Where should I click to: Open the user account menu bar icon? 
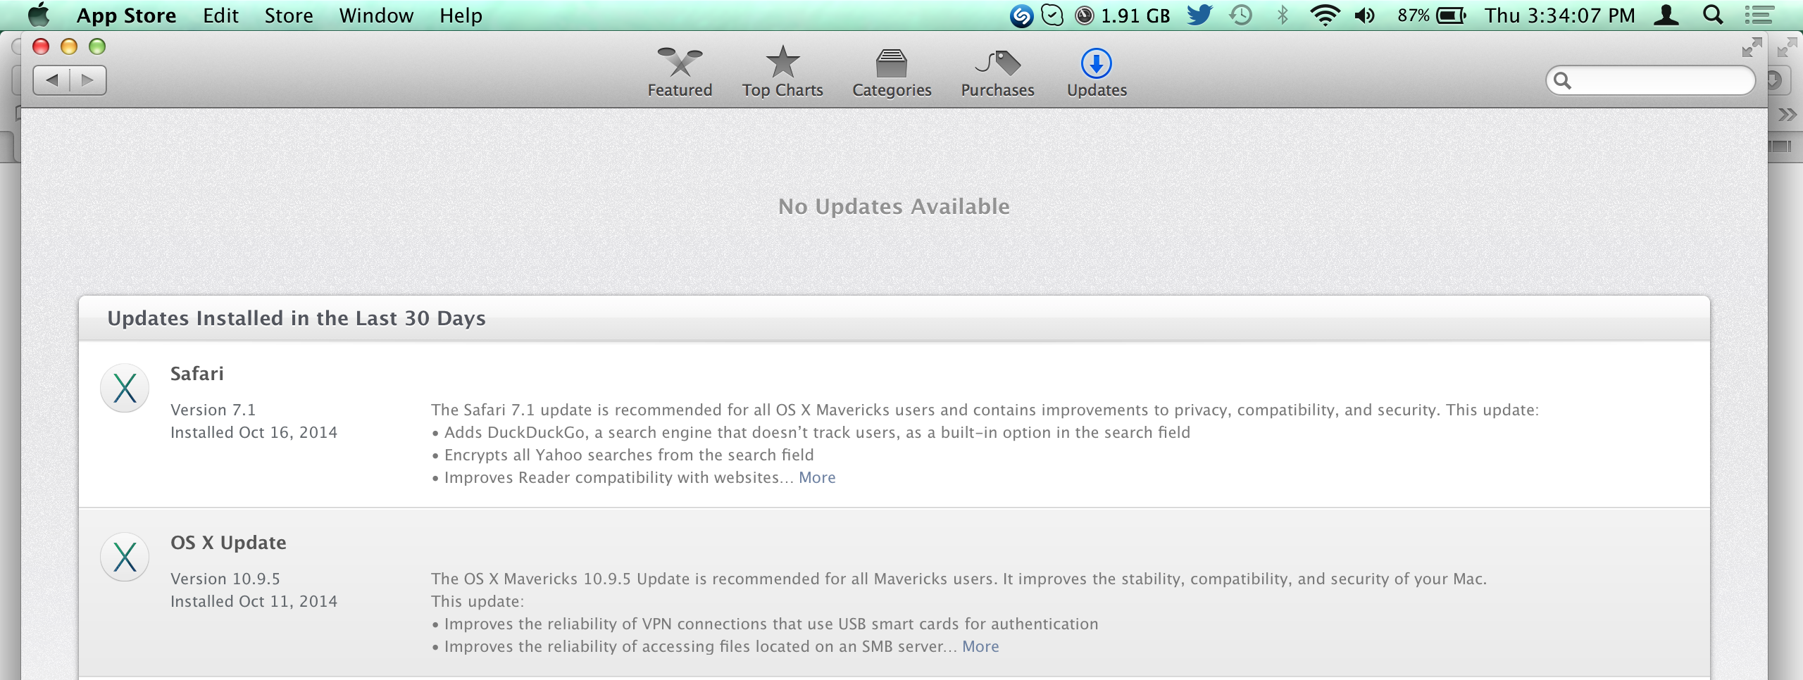coord(1666,15)
